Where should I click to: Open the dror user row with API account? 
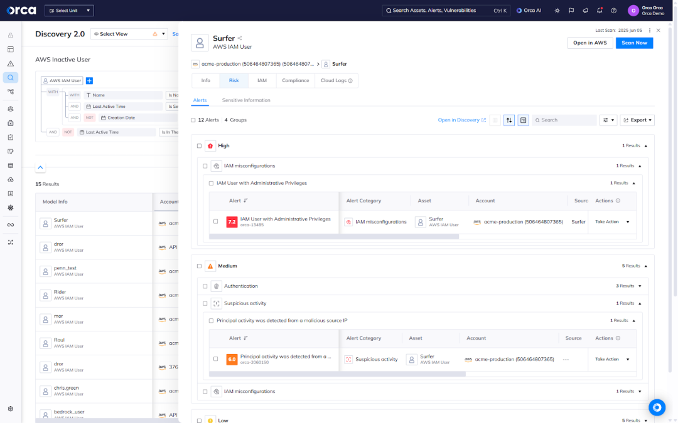(94, 248)
